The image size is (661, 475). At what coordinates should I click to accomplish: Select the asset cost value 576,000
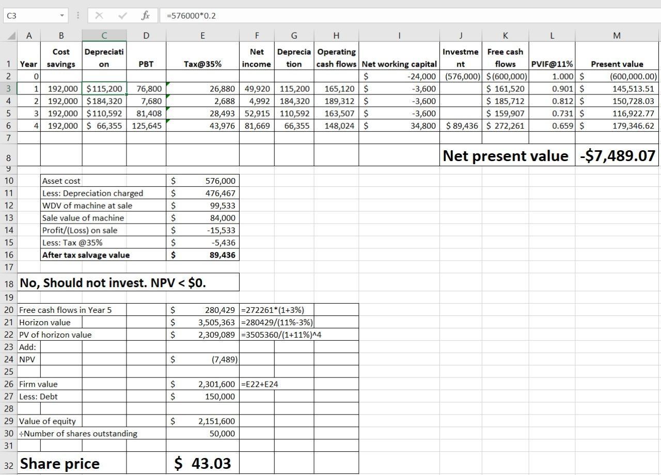(202, 181)
